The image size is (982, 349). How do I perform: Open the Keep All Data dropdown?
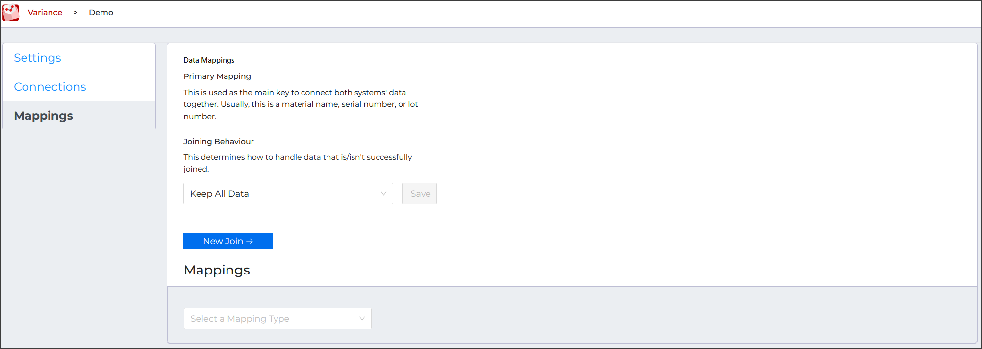288,194
